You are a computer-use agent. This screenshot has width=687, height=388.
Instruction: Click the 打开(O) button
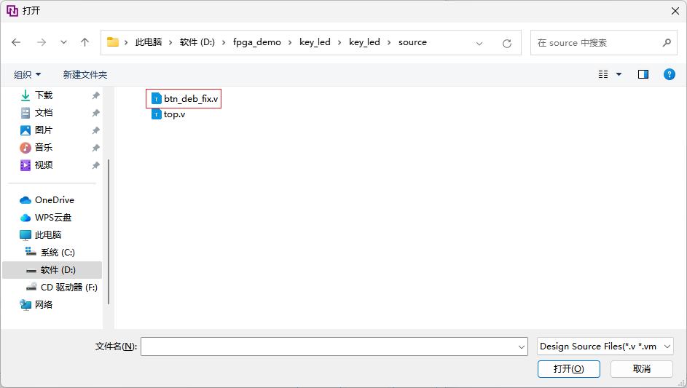coord(568,369)
